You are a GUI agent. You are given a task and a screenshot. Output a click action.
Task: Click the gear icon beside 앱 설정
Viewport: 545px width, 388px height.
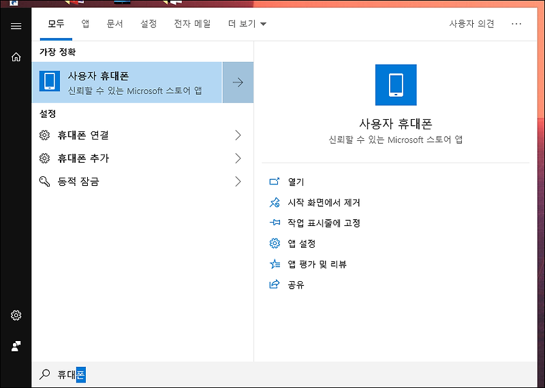tap(275, 244)
